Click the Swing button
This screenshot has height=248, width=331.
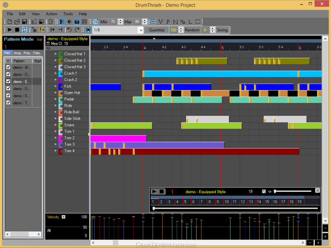222,30
